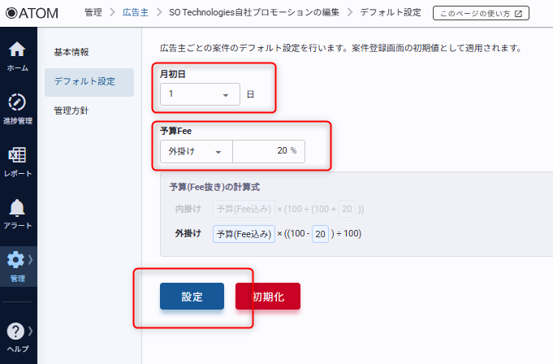Expand the 管理 submenu chevron

[31, 260]
